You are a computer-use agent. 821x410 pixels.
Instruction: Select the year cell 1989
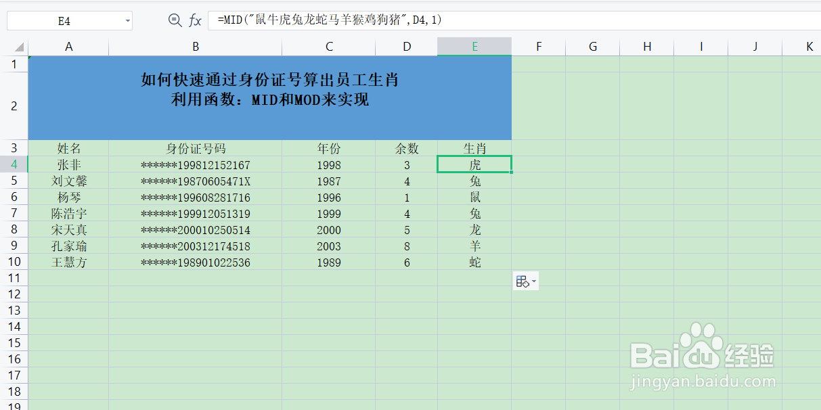(329, 262)
